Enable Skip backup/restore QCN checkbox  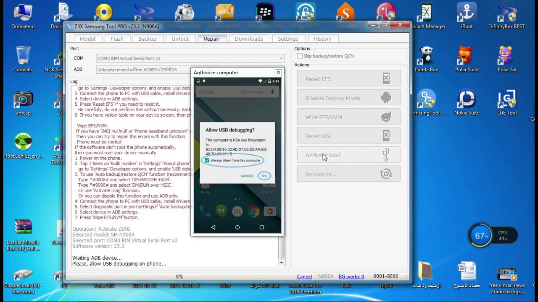click(x=300, y=56)
